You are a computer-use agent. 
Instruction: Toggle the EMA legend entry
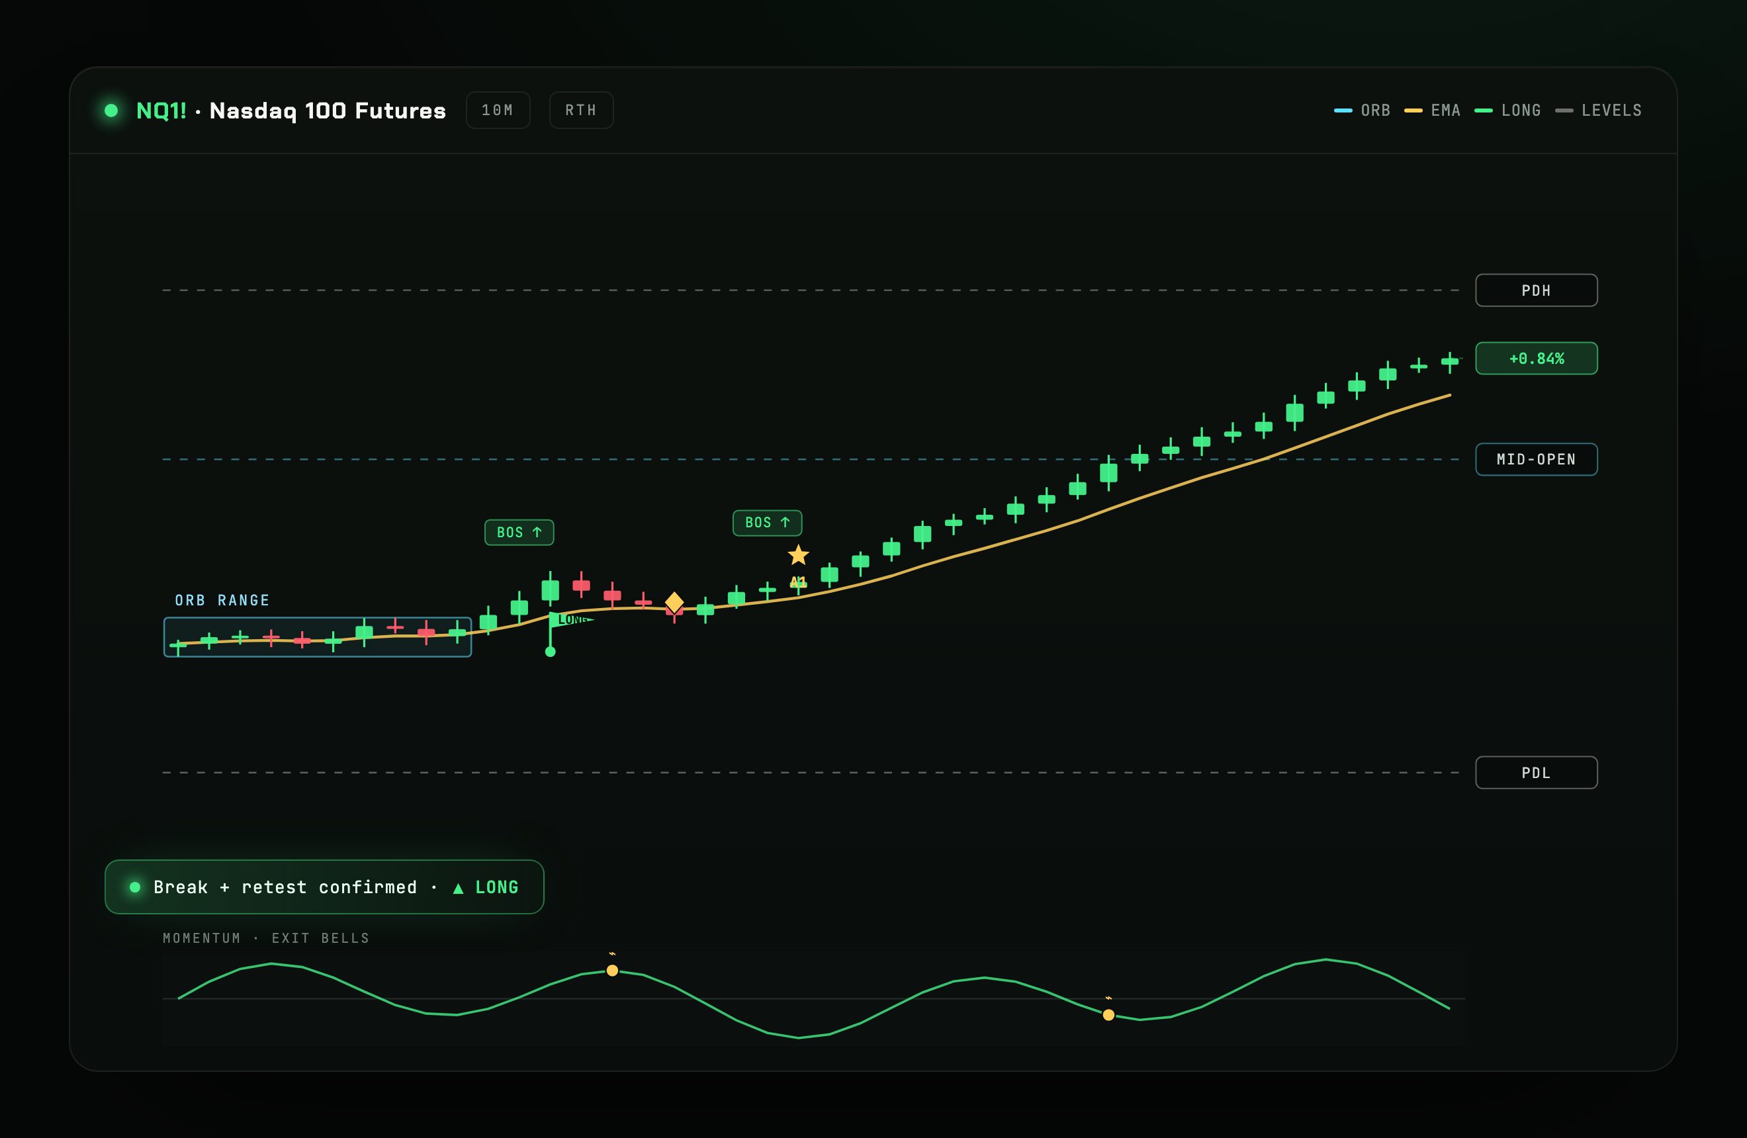coord(1432,110)
